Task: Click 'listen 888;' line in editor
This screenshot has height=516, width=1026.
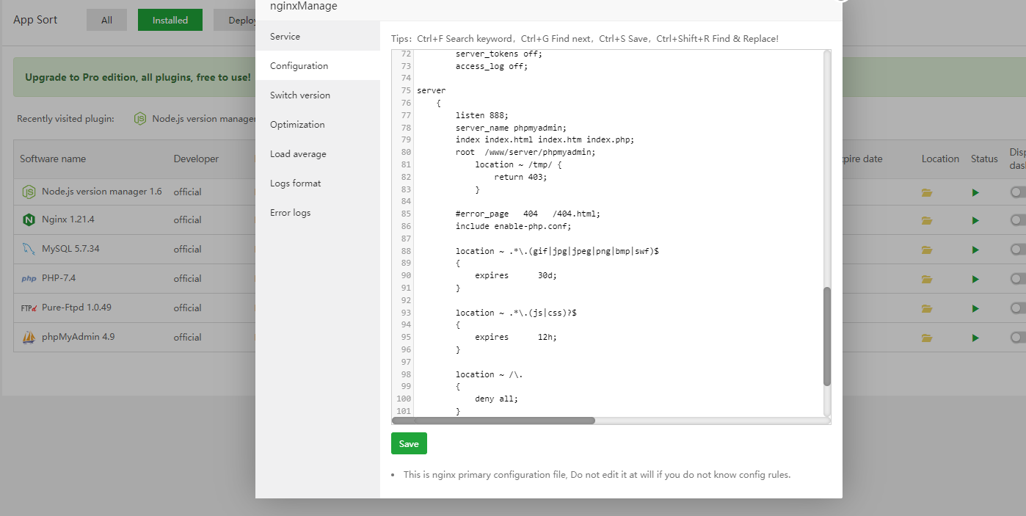Action: (x=481, y=115)
